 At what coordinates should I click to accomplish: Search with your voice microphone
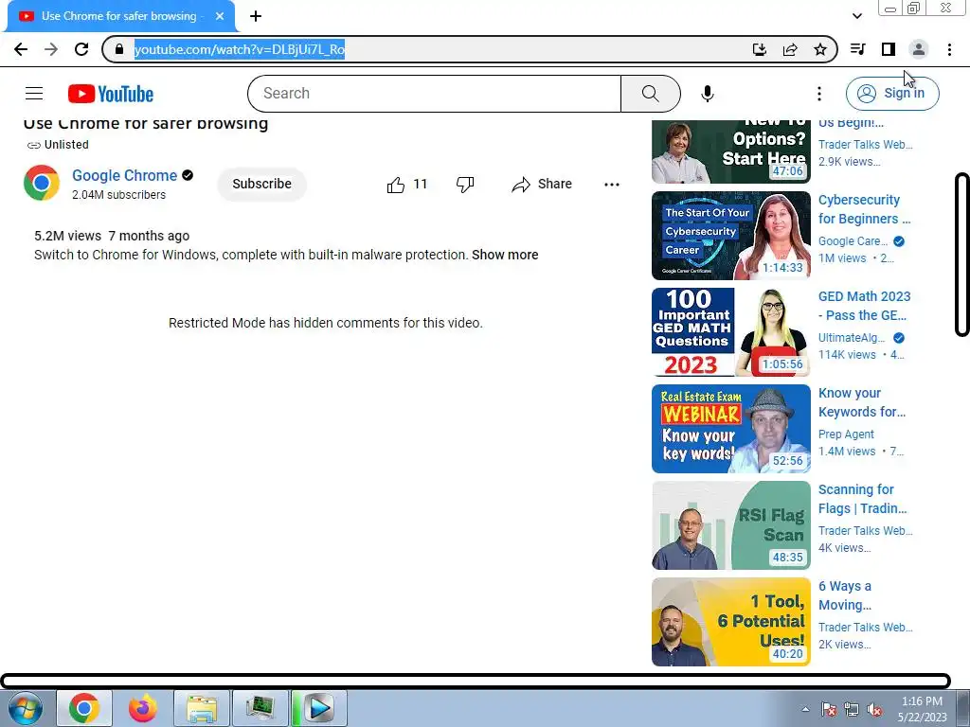(707, 94)
